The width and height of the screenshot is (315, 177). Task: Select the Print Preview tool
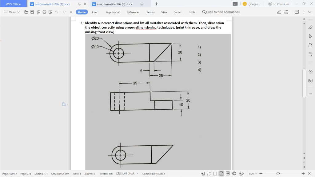coord(51,12)
